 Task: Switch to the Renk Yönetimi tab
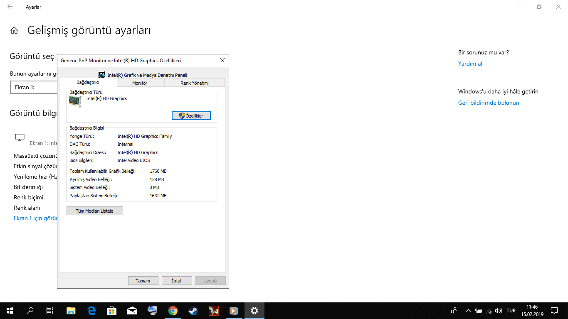pos(194,83)
